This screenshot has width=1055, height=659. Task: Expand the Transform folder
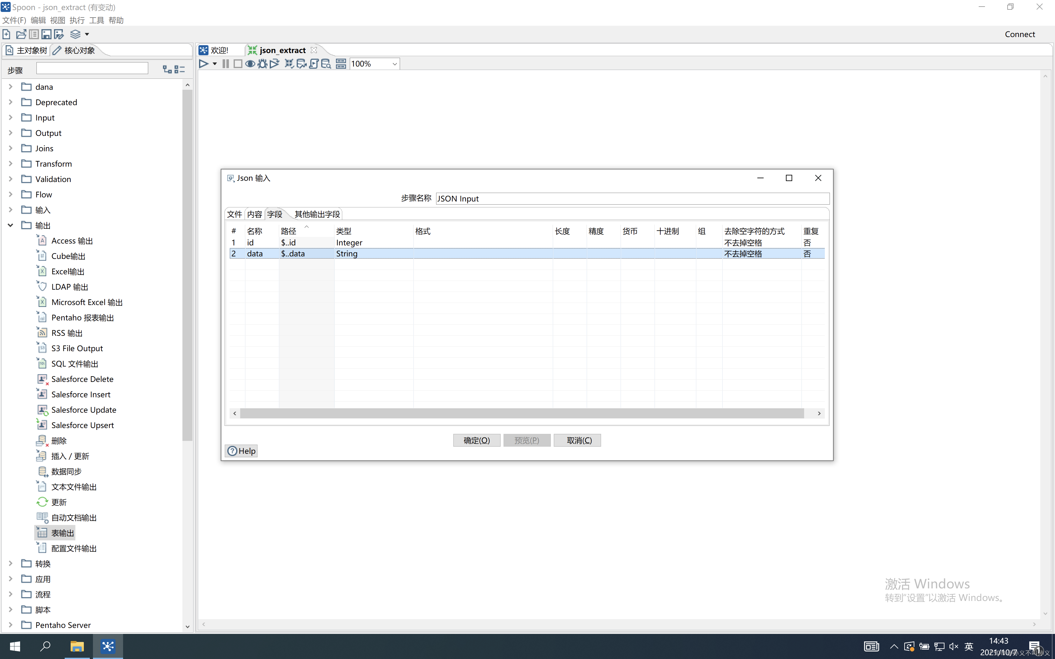(x=10, y=164)
